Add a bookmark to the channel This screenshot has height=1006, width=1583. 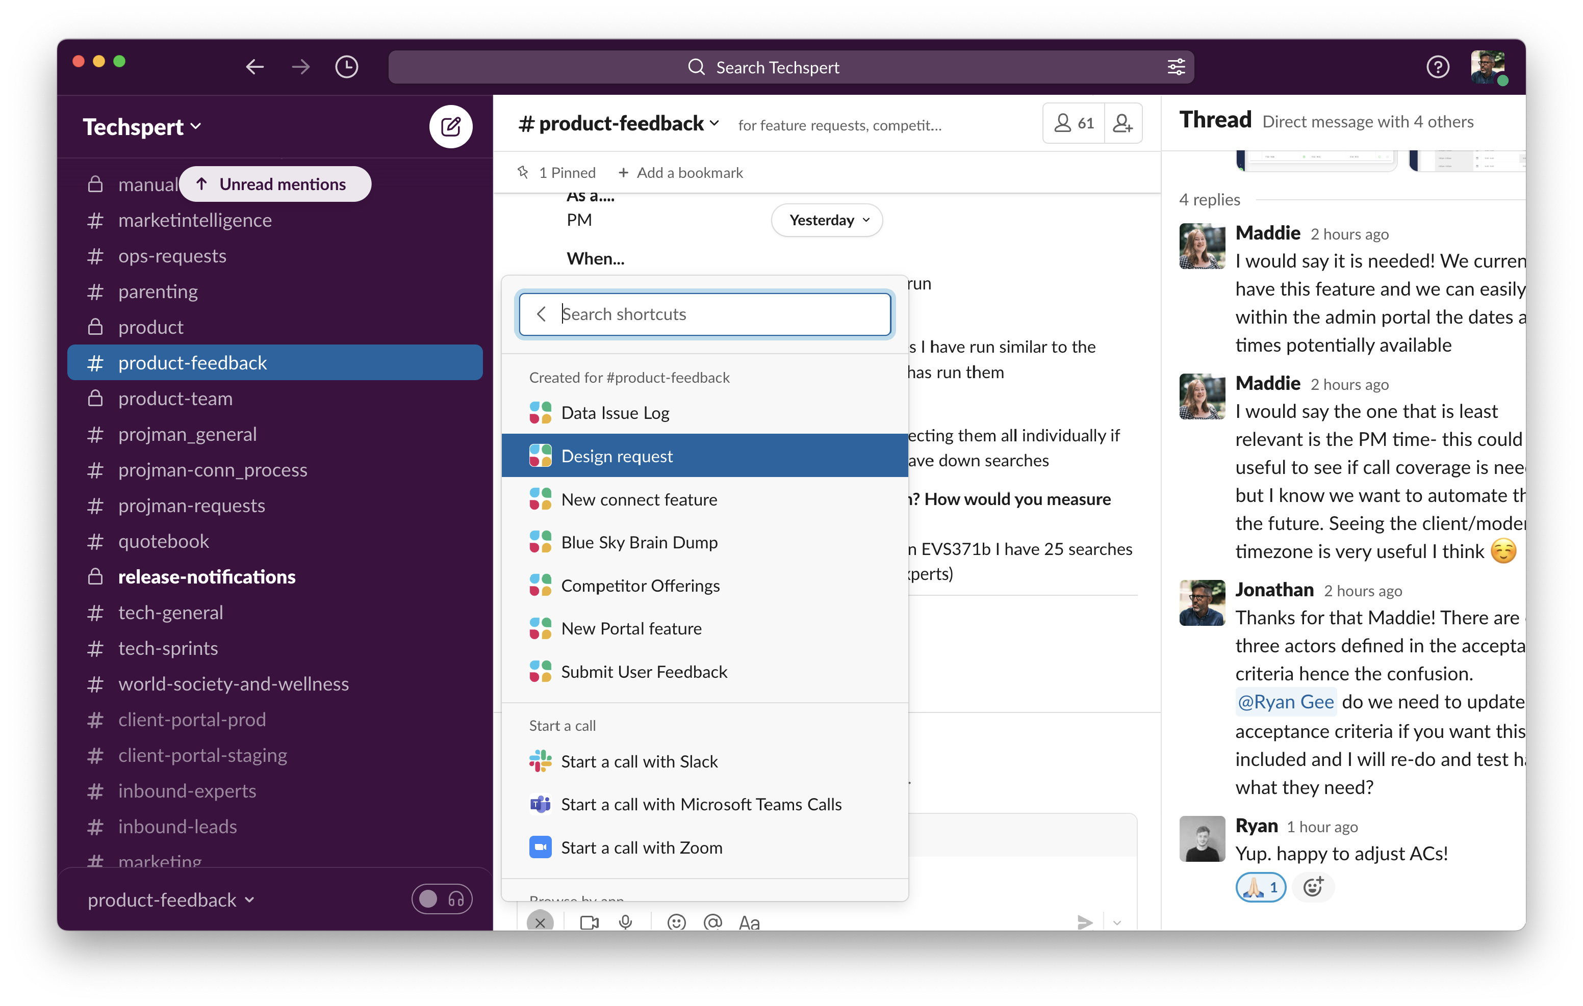tap(680, 173)
